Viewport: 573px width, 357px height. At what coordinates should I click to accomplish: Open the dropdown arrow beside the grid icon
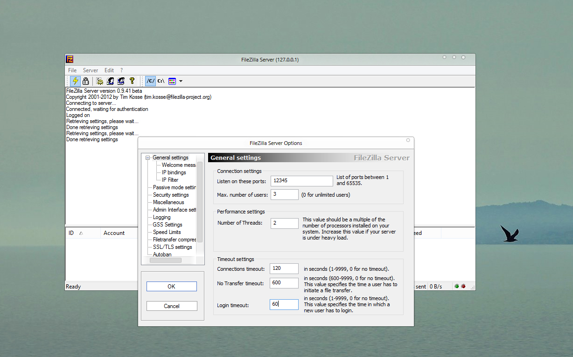[181, 81]
